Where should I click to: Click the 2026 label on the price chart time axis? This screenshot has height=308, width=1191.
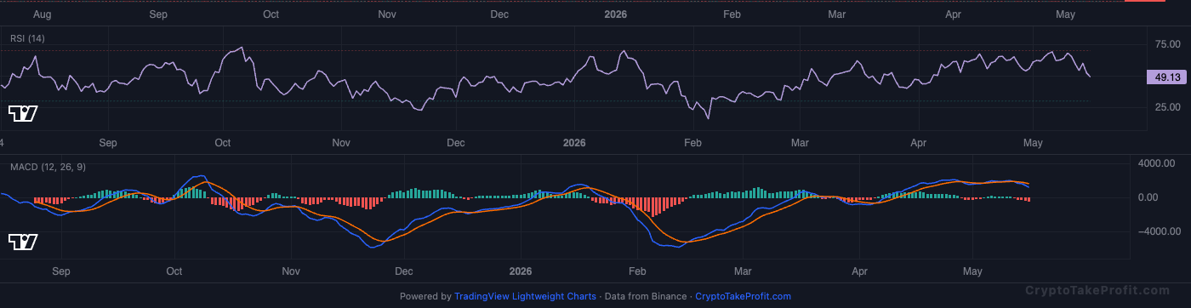pos(614,14)
